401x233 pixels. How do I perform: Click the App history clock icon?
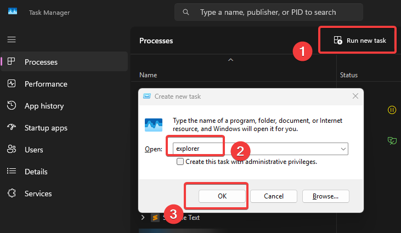11,106
